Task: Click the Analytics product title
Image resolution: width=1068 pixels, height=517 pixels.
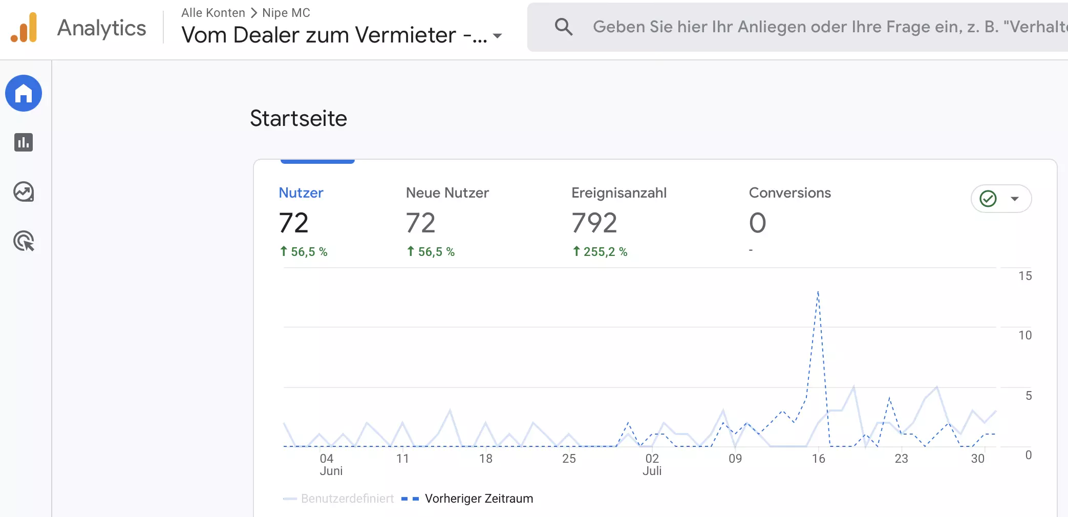Action: [101, 28]
